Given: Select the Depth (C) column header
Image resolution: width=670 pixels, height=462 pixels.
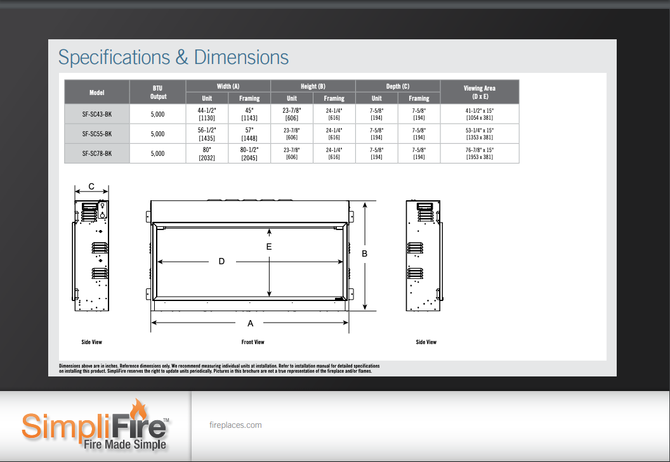Looking at the screenshot, I should pos(397,86).
